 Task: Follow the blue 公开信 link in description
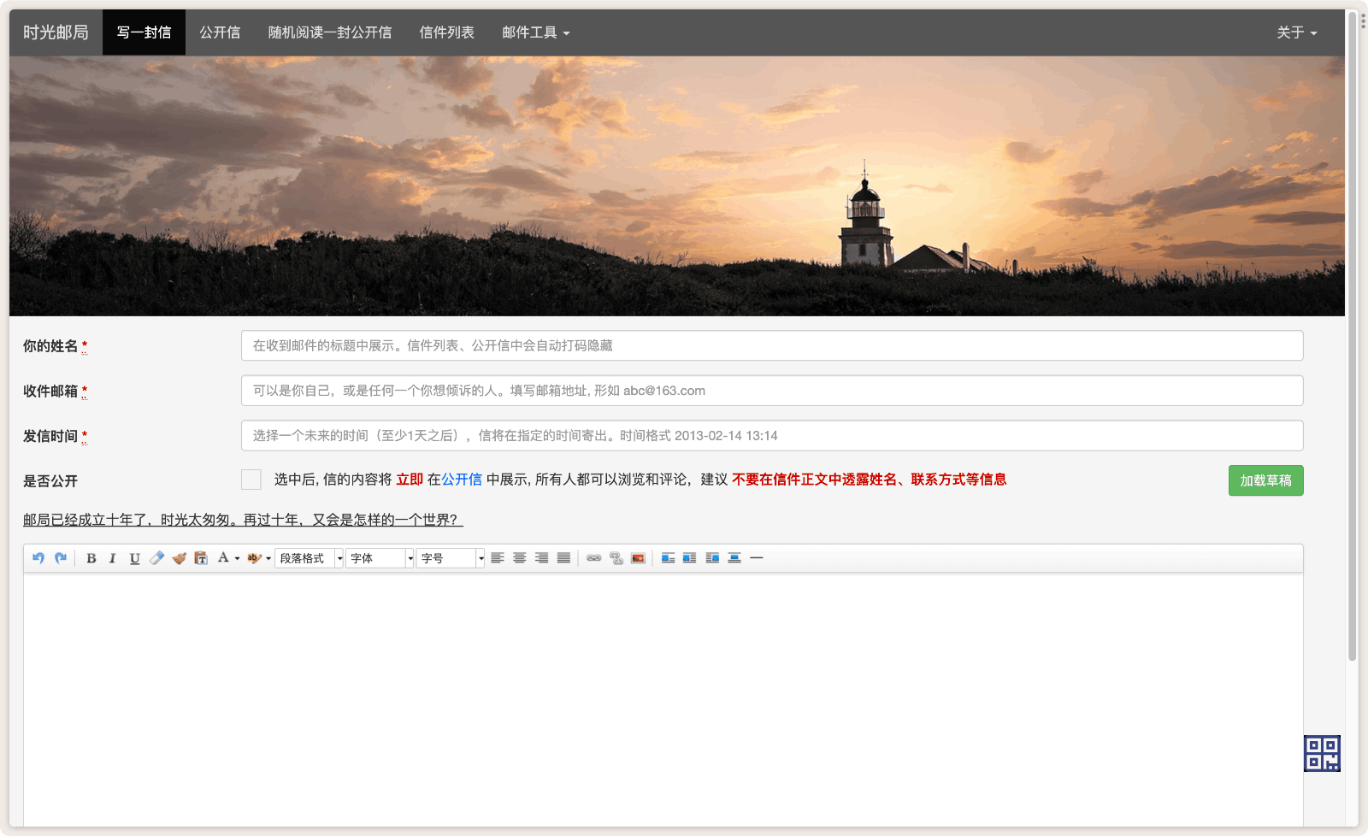point(462,480)
